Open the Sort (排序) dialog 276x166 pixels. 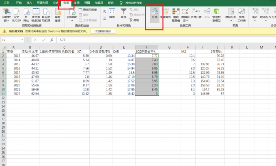pyautogui.click(x=112, y=13)
